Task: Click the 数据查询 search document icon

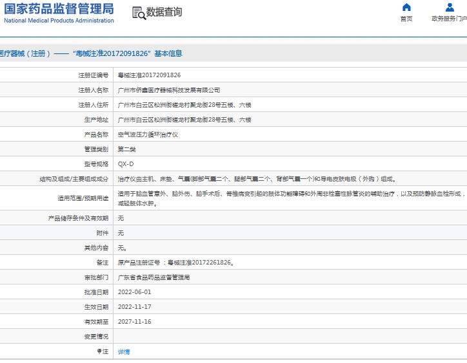Action: point(139,13)
